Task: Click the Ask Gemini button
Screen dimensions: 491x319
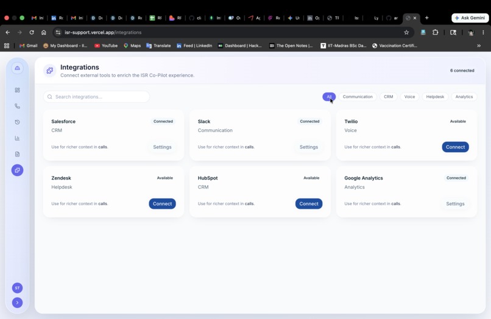Action: [470, 18]
